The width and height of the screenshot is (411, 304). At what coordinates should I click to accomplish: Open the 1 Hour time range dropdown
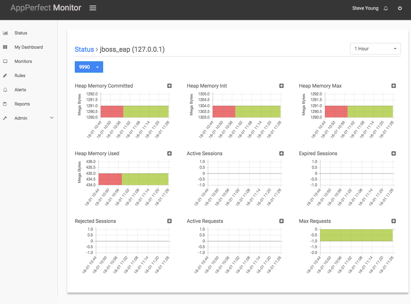click(375, 49)
